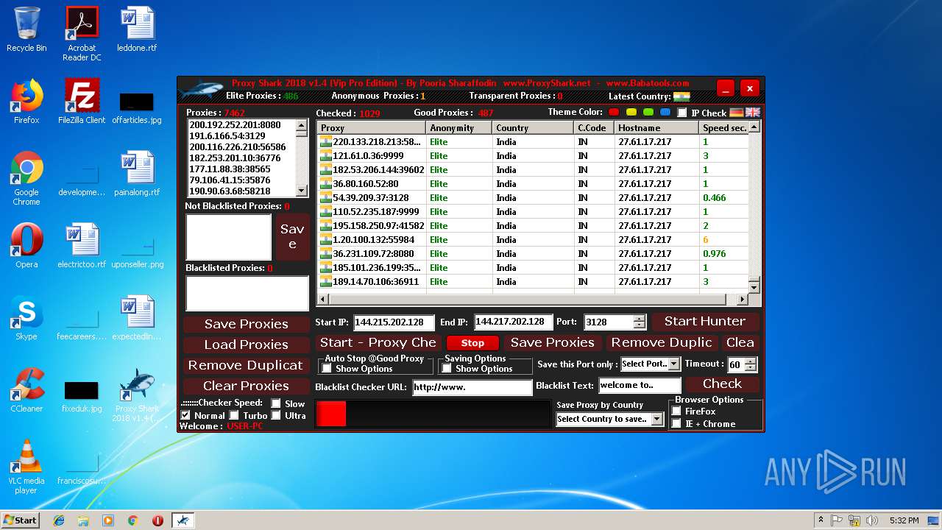Select proxy row 54.39.209.37:3128
The width and height of the screenshot is (942, 530).
[x=533, y=197]
